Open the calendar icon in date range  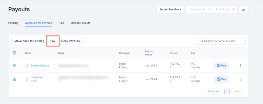point(233,9)
